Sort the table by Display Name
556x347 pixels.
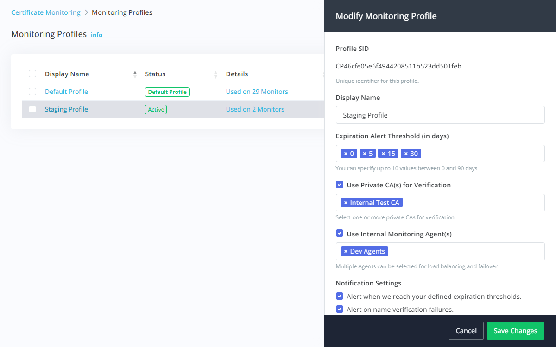pyautogui.click(x=135, y=74)
